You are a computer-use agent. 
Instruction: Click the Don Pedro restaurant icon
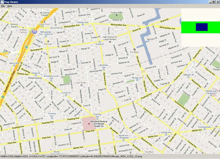81,85
